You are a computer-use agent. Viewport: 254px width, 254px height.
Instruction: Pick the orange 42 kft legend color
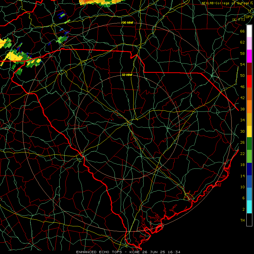(249, 107)
